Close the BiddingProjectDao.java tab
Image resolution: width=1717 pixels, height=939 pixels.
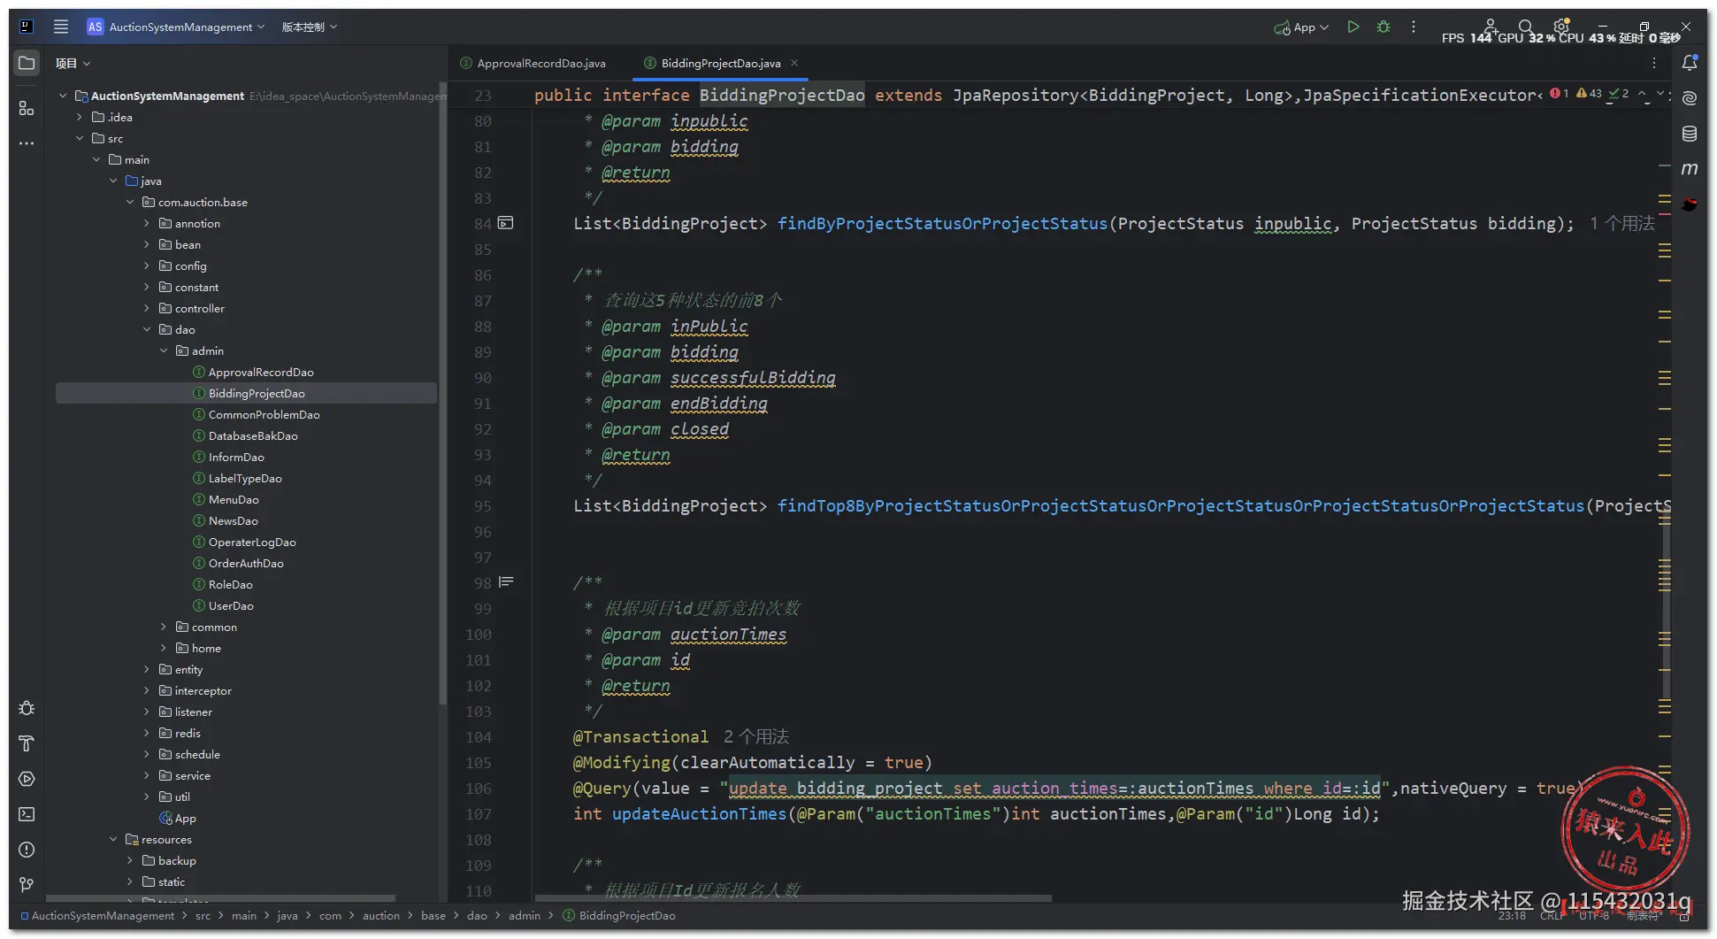coord(794,63)
